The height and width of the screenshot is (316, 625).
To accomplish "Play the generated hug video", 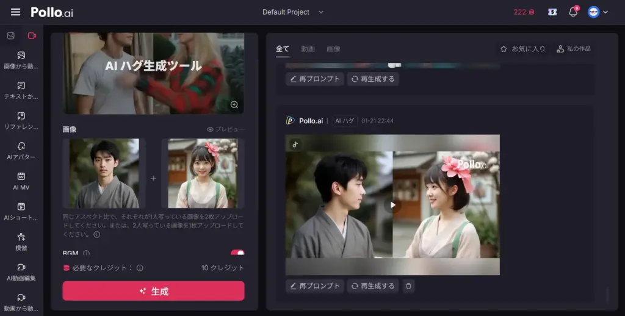I will (x=392, y=205).
